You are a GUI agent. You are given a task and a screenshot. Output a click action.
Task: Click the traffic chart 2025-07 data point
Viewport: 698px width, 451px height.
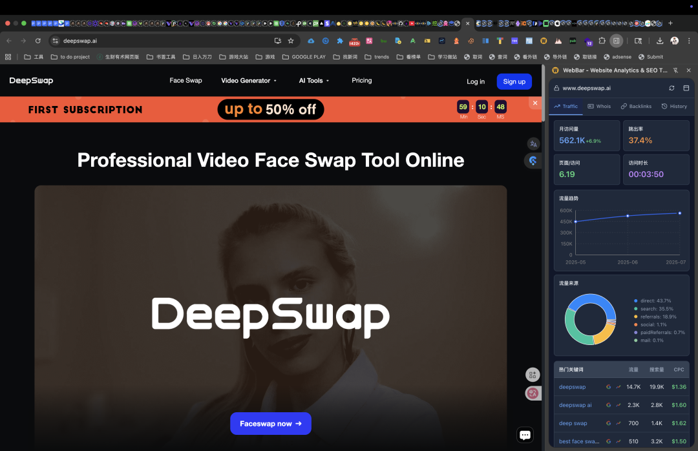(x=680, y=213)
